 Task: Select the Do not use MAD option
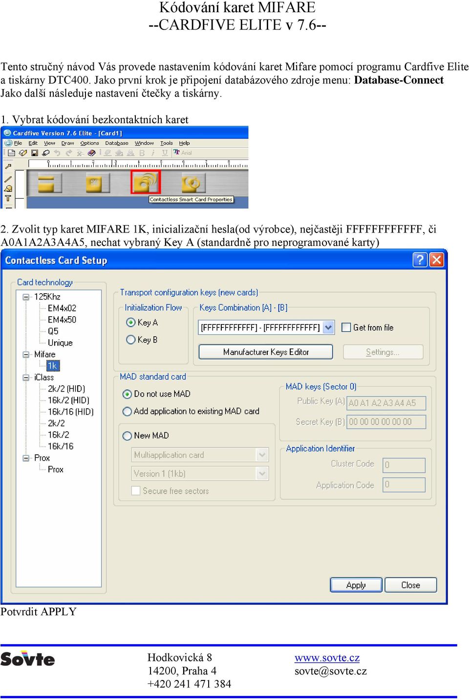(x=127, y=394)
